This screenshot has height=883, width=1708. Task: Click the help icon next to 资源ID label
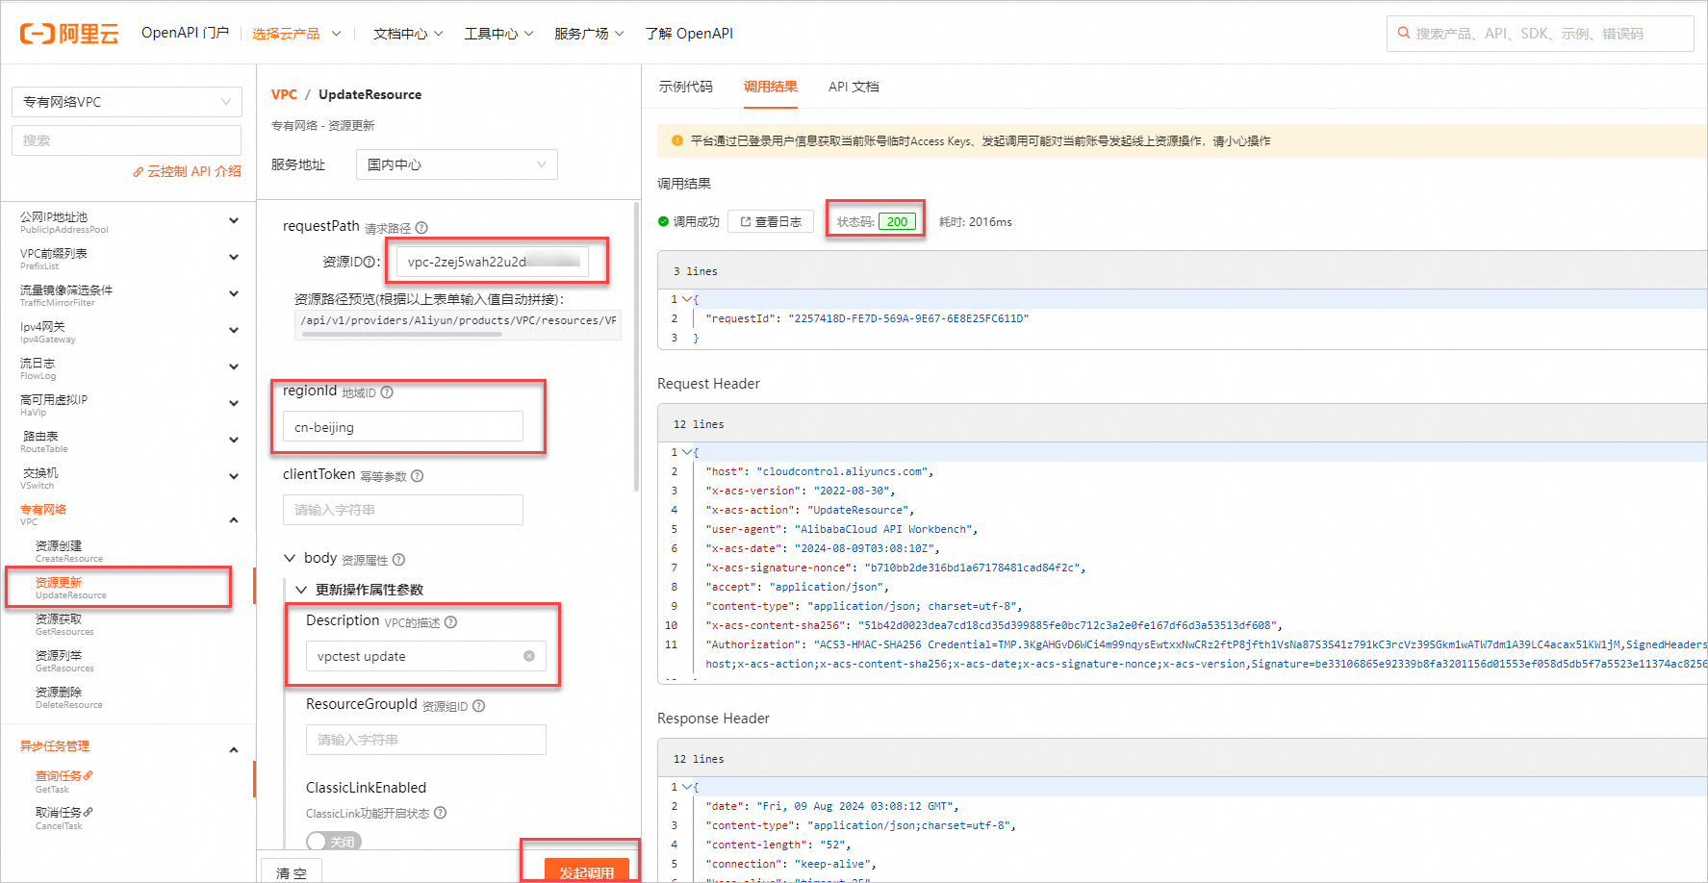pyautogui.click(x=370, y=262)
